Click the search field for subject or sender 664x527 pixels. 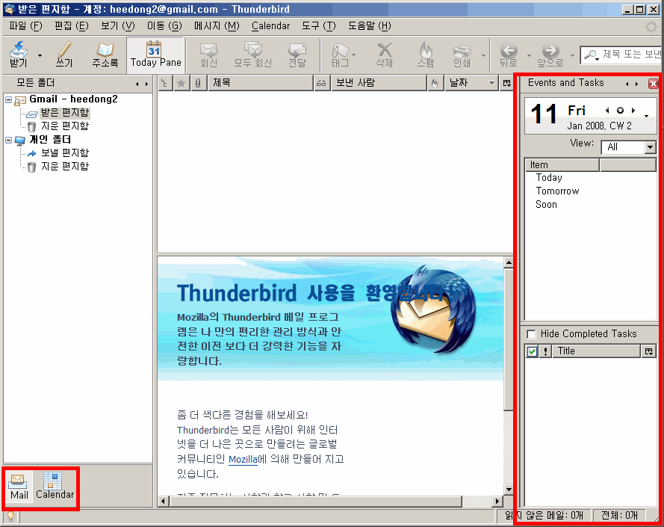point(621,55)
